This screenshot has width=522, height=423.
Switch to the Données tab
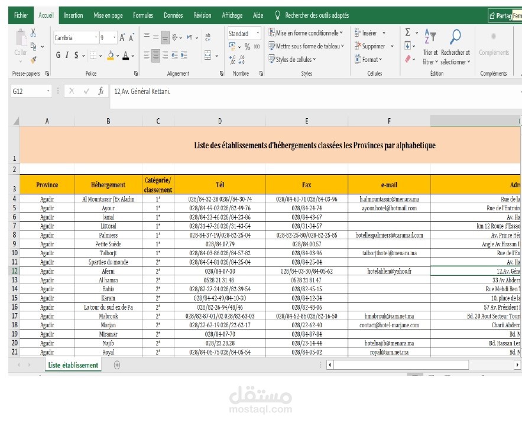[173, 15]
